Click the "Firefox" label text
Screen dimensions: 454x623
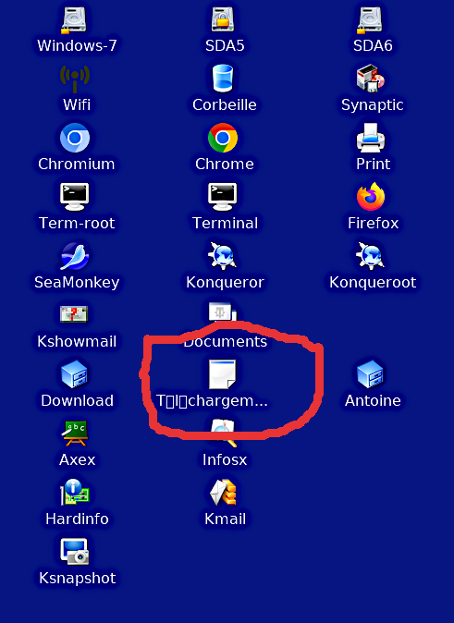click(x=373, y=223)
